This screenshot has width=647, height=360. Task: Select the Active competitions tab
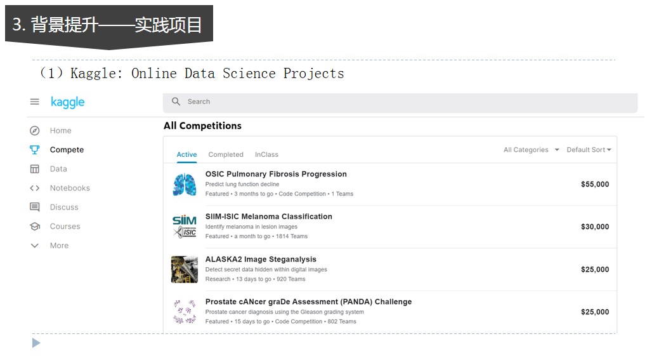186,154
